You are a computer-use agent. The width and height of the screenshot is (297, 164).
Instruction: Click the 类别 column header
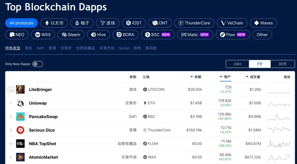coord(133,77)
